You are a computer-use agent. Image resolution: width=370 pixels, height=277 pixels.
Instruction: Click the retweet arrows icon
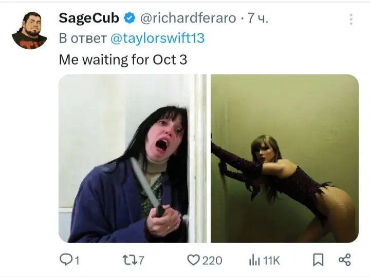[x=129, y=260]
